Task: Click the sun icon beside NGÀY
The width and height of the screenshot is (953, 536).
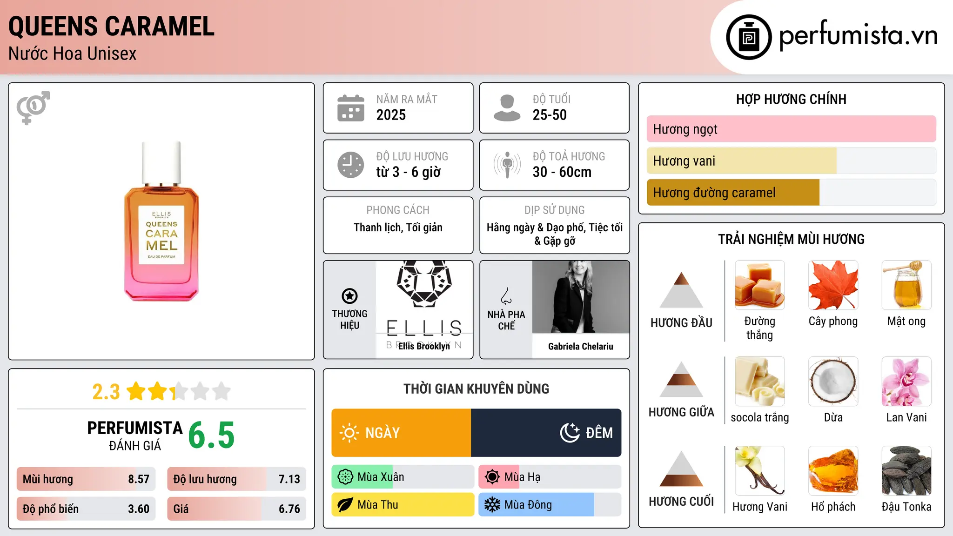Action: 349,433
